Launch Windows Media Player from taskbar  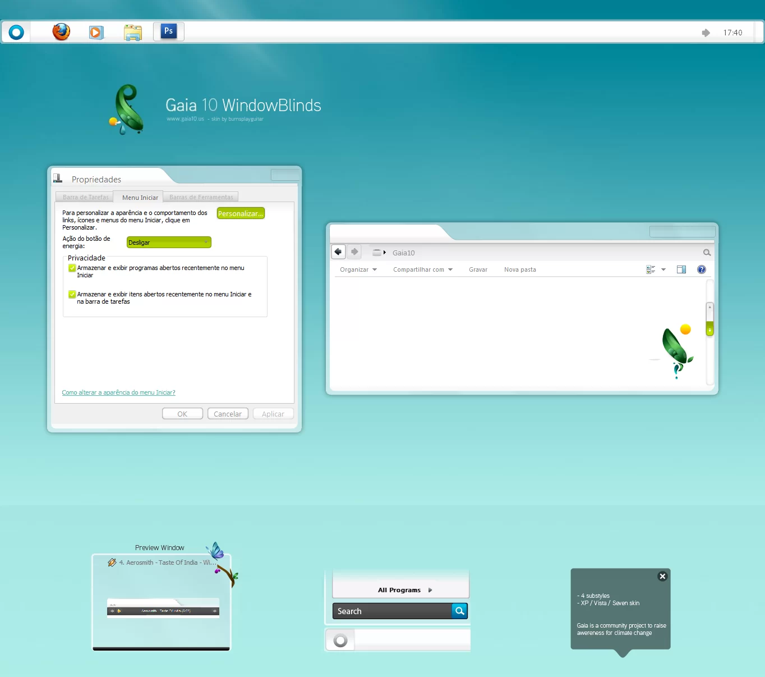click(96, 33)
